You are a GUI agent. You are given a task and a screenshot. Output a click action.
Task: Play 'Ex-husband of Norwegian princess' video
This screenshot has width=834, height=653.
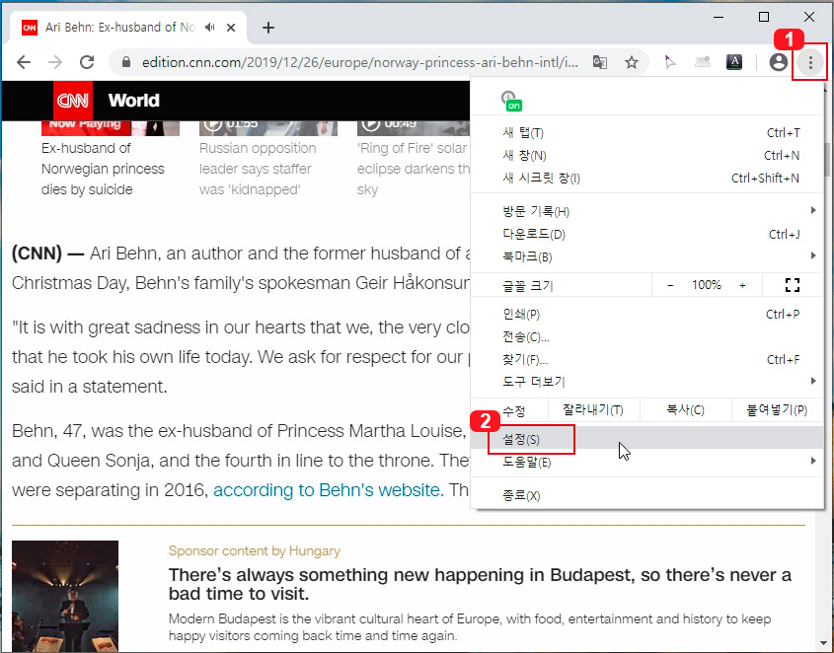pos(111,159)
